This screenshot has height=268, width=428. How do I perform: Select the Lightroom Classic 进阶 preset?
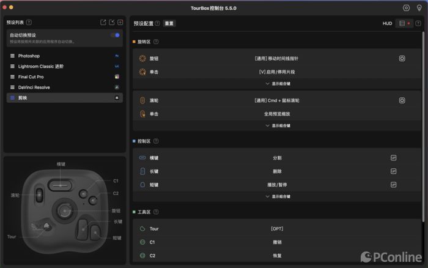click(65, 66)
